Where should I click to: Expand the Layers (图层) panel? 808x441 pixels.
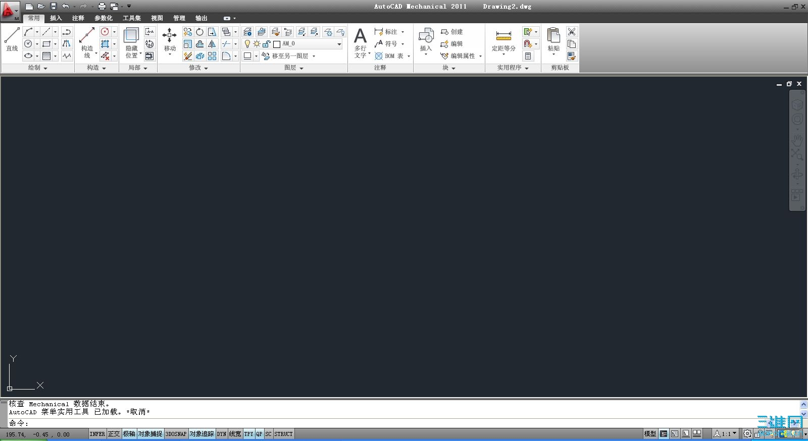click(x=294, y=68)
